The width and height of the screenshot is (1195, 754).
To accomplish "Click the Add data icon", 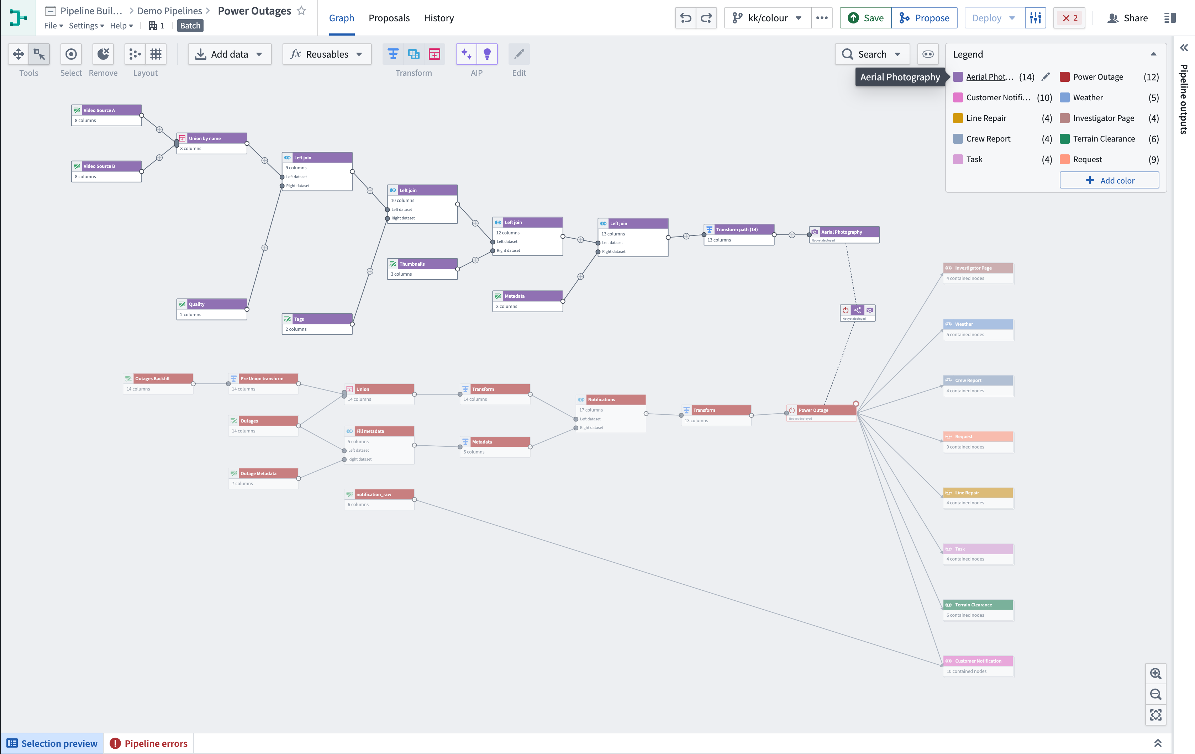I will pos(200,54).
